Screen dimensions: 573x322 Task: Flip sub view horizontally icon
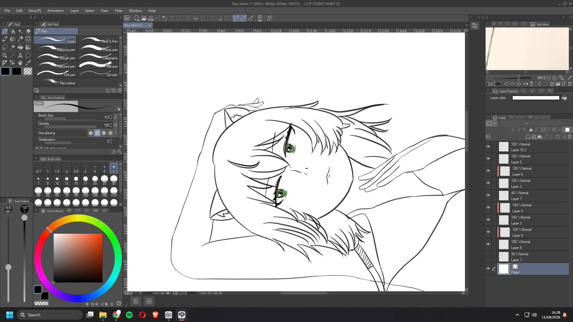point(526,84)
